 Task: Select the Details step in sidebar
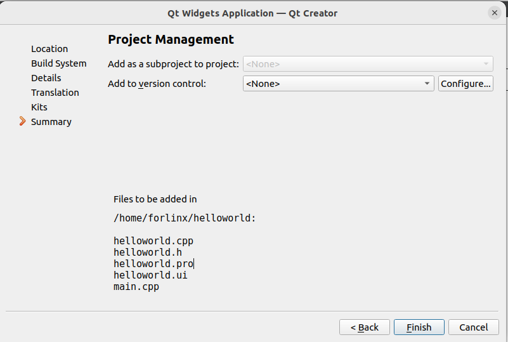click(46, 78)
